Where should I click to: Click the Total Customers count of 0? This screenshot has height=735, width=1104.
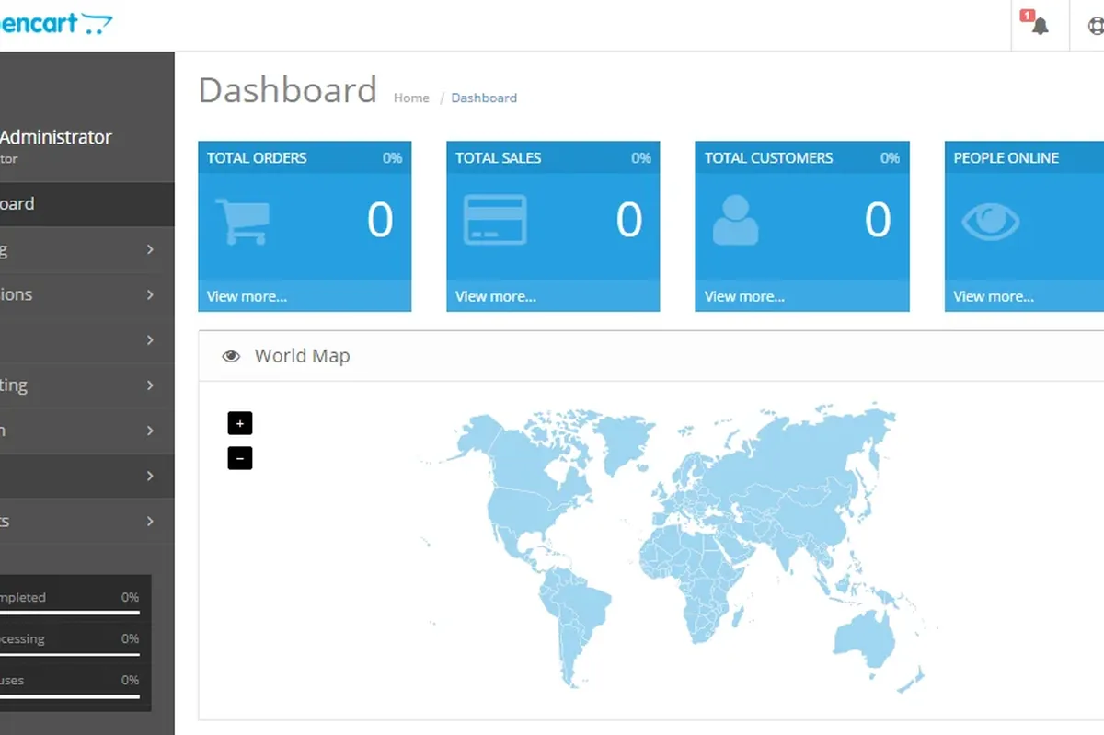878,221
